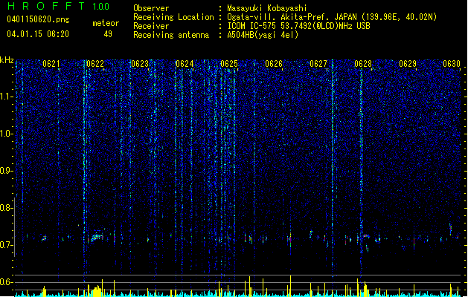
Task: Click the ICOM IC-575 receiver value
Action: pyautogui.click(x=298, y=26)
